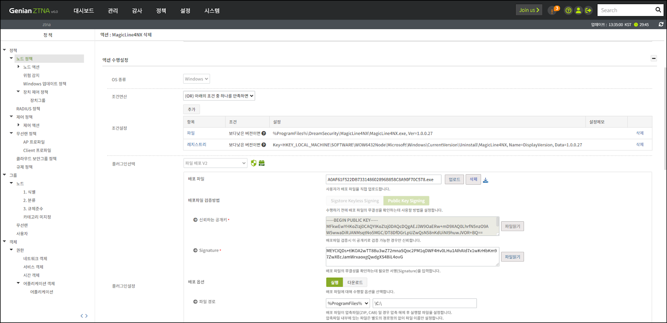Expand the 노드 액션 tree item

point(18,67)
